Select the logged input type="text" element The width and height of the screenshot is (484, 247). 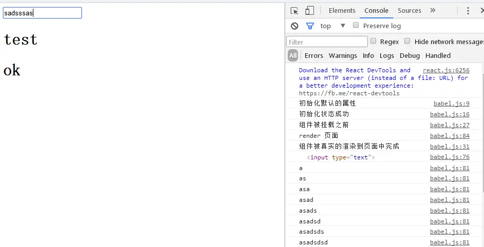point(341,157)
